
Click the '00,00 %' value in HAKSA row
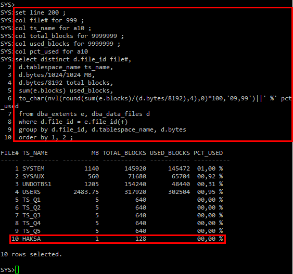(210, 239)
